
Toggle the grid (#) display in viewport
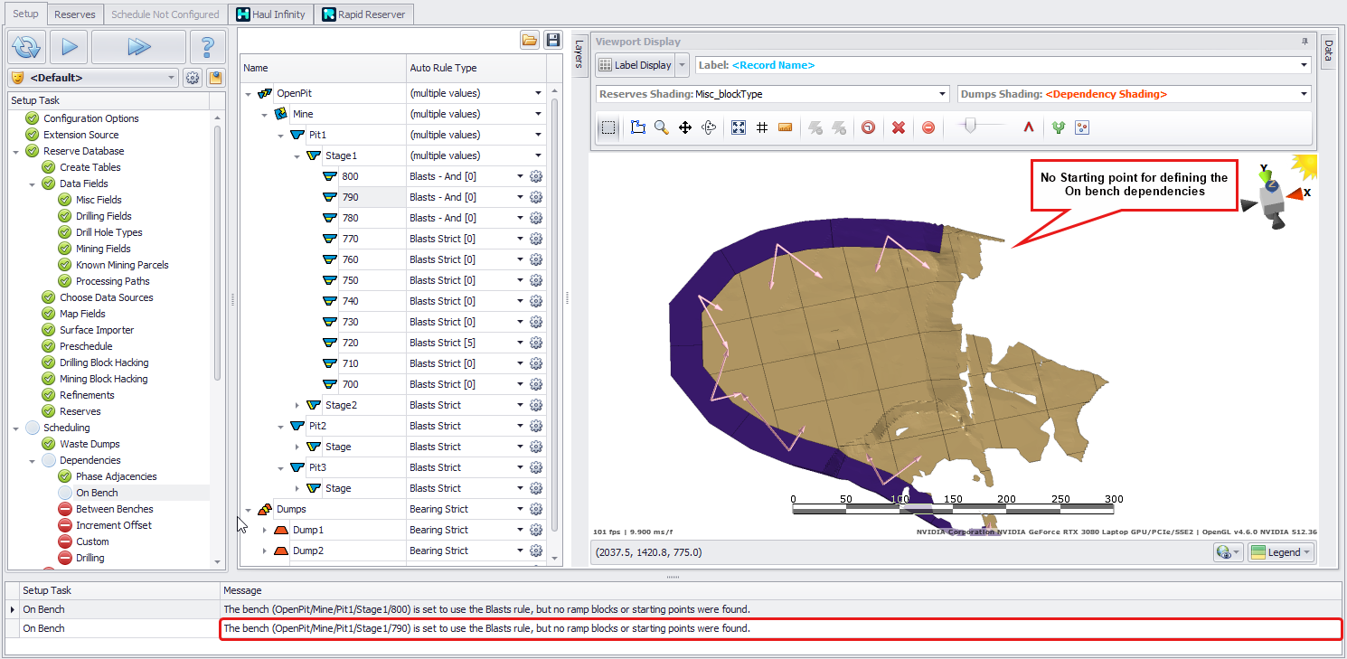coord(762,128)
